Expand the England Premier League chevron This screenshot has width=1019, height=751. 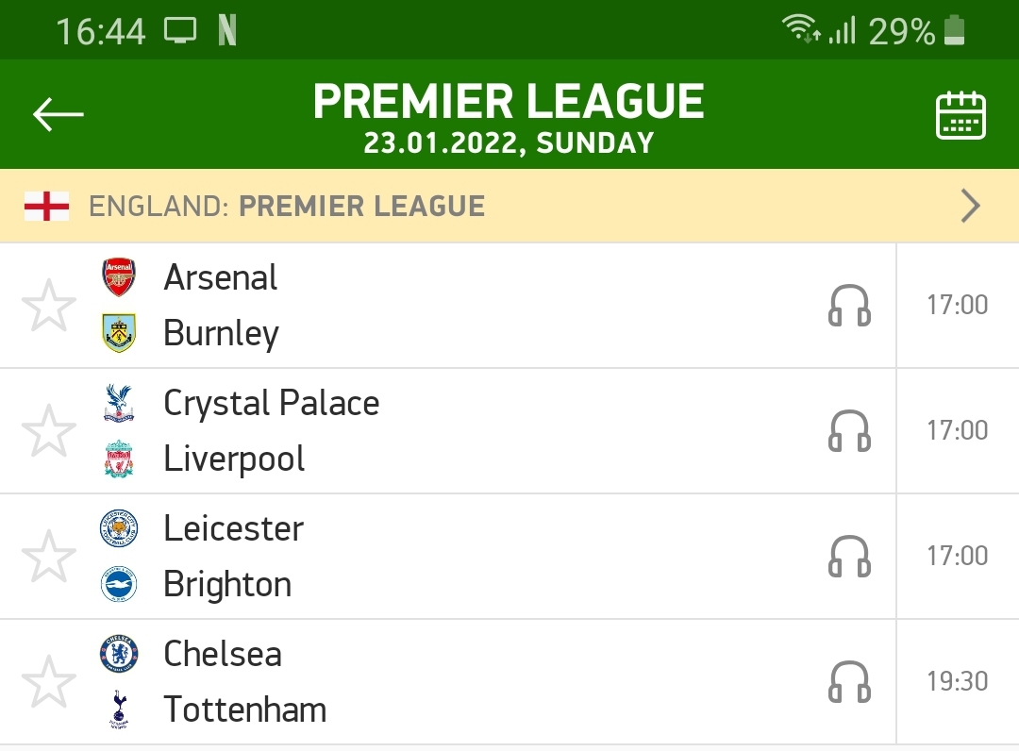click(970, 206)
